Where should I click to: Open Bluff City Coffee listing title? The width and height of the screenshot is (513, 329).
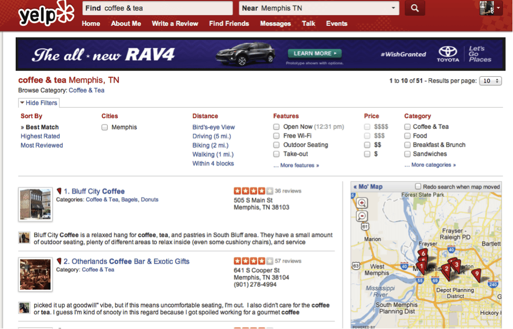click(98, 191)
